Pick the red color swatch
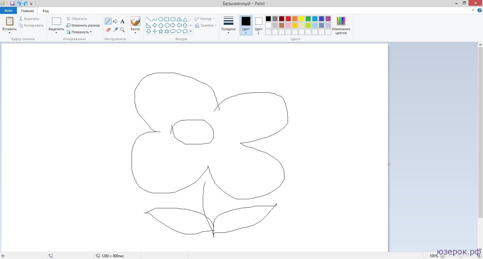Image resolution: width=483 pixels, height=259 pixels. (x=288, y=19)
